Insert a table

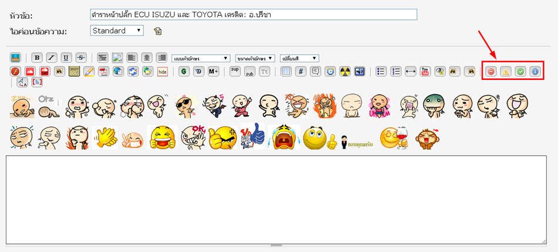(x=286, y=72)
